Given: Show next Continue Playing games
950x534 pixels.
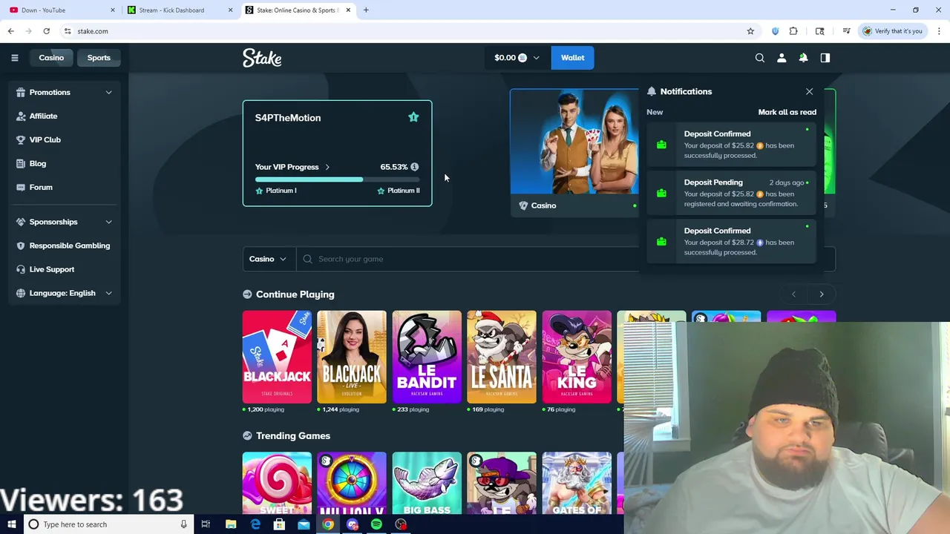Looking at the screenshot, I should point(822,294).
